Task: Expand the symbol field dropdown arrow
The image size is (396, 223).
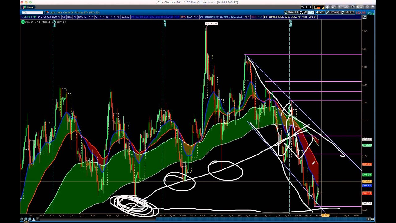Action: [x=45, y=12]
